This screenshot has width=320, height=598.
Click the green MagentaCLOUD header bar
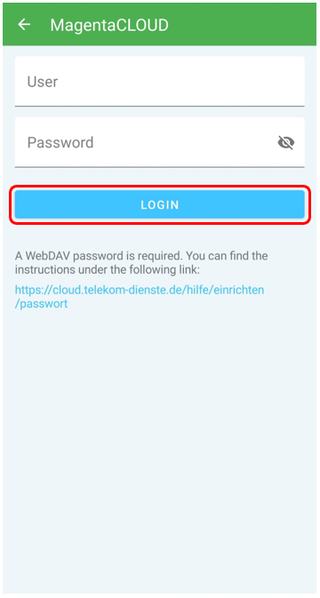coord(160,24)
